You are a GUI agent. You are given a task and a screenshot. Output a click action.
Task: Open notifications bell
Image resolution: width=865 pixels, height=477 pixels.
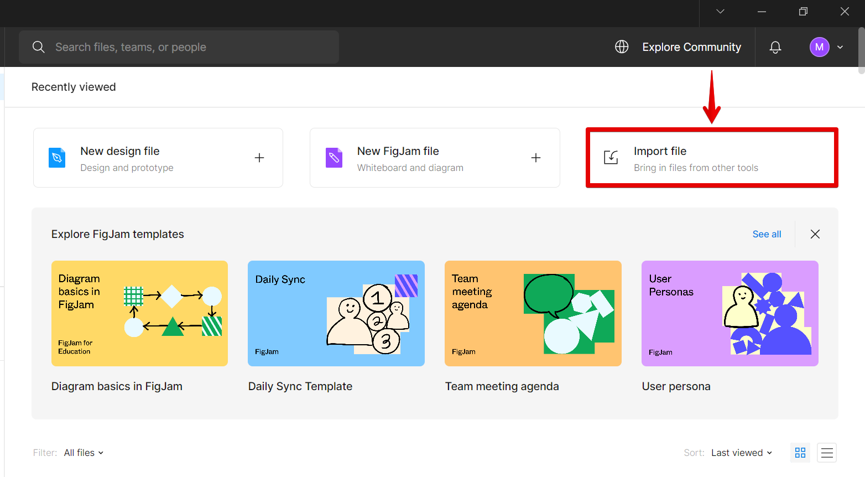tap(775, 48)
